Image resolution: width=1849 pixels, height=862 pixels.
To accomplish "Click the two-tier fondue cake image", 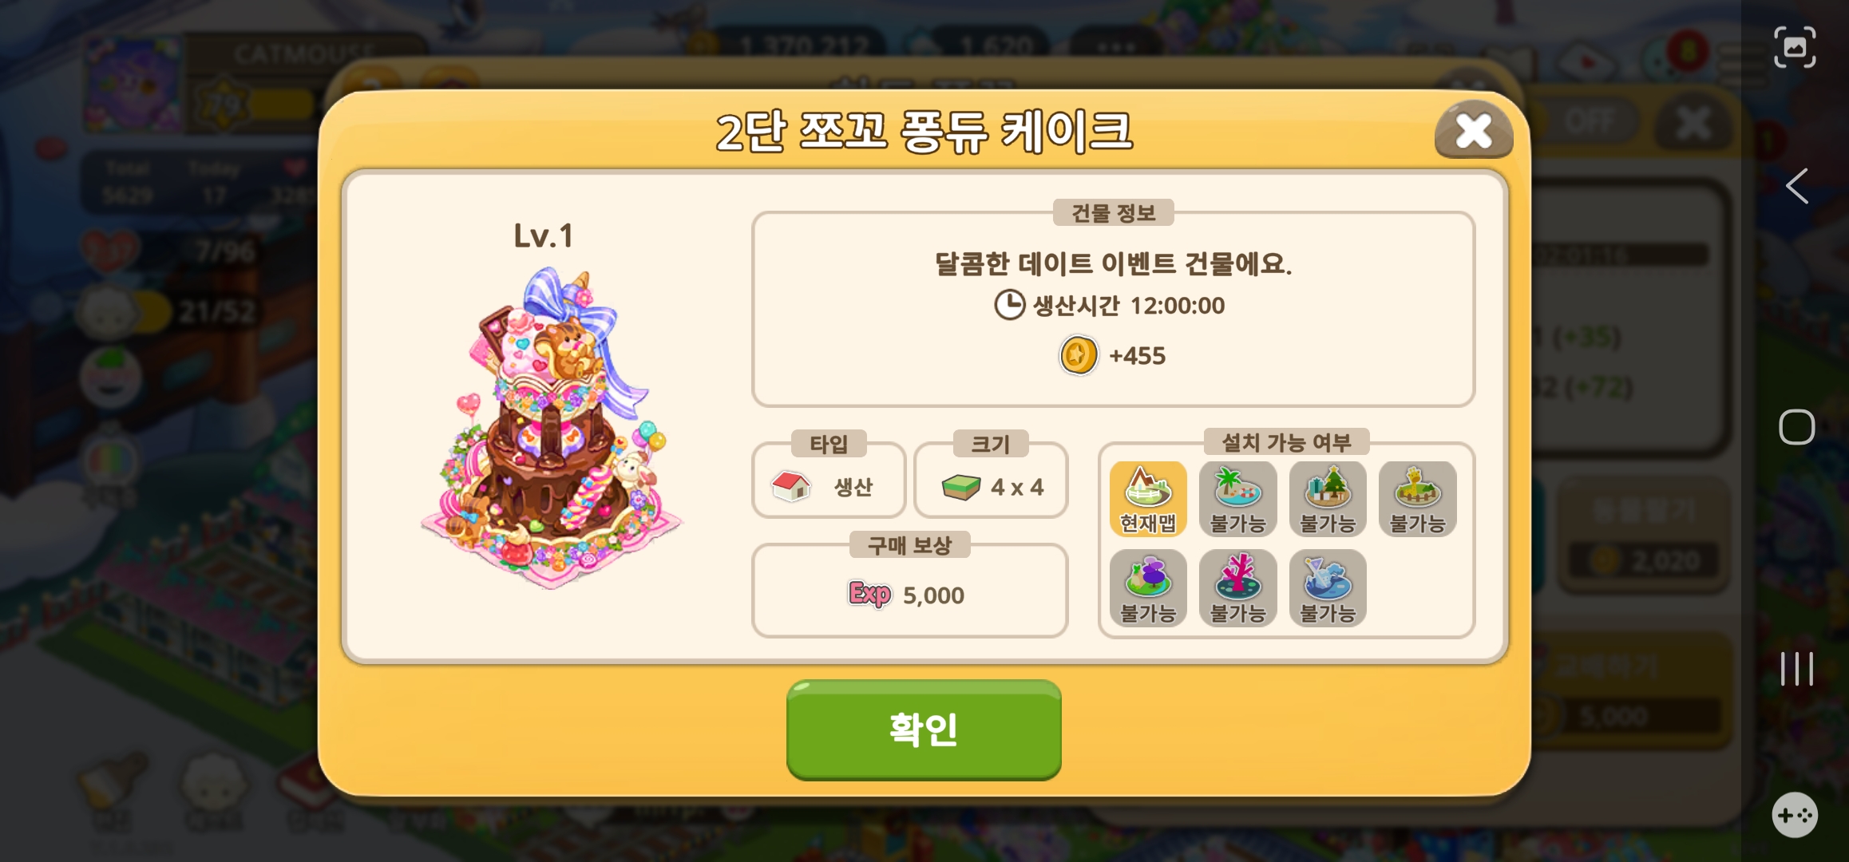I will [x=550, y=427].
